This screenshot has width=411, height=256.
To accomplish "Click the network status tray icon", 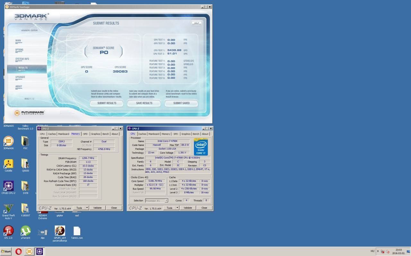I will click(383, 252).
